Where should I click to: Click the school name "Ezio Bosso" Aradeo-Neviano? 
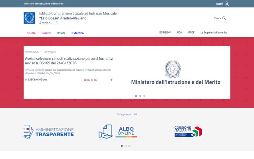63,18
